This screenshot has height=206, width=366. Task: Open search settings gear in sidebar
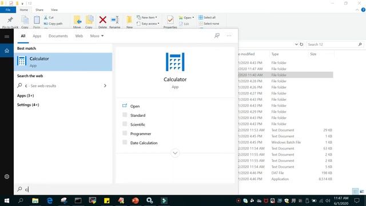tap(7, 177)
